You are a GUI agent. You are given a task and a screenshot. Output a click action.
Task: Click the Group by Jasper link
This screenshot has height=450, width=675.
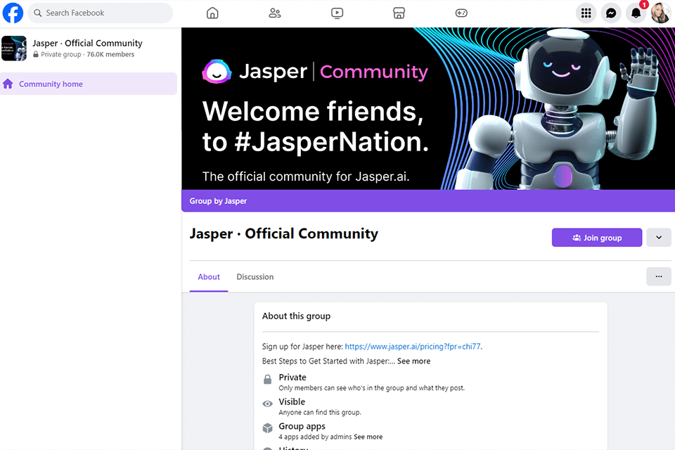coord(218,201)
